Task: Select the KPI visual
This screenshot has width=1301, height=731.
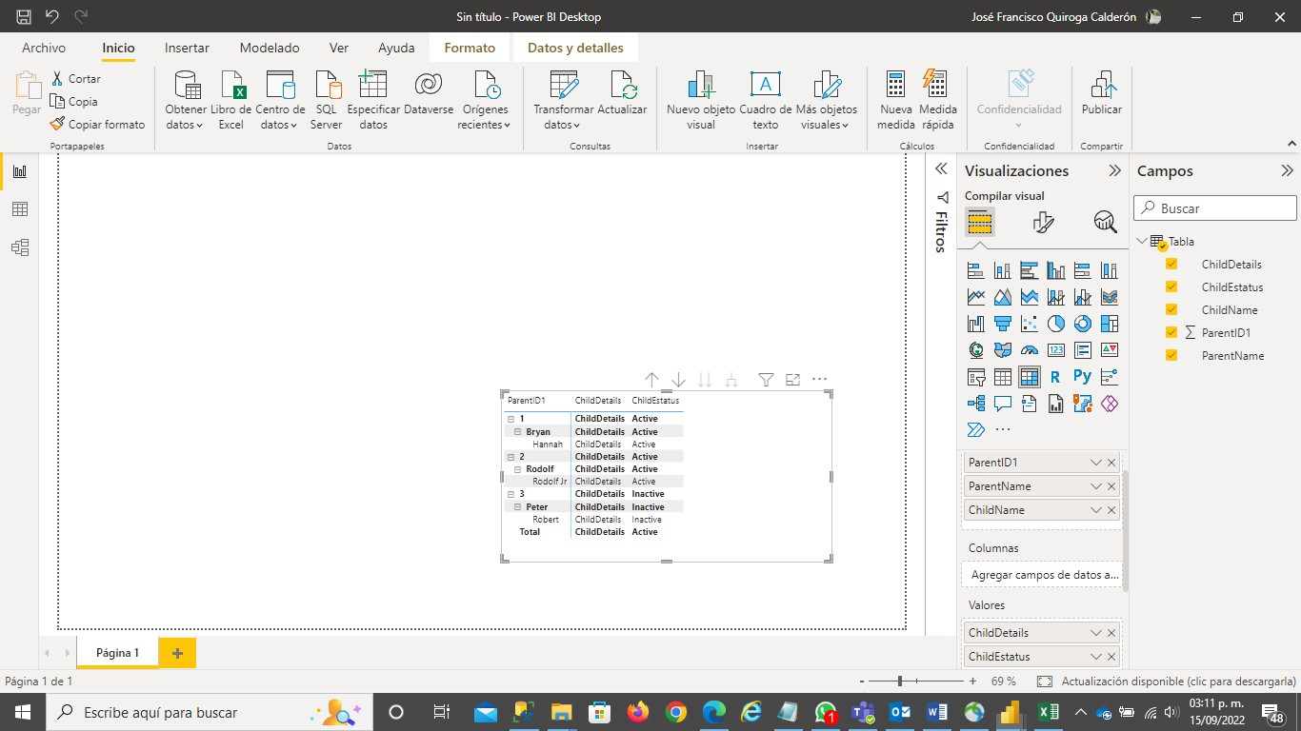Action: pos(1109,350)
